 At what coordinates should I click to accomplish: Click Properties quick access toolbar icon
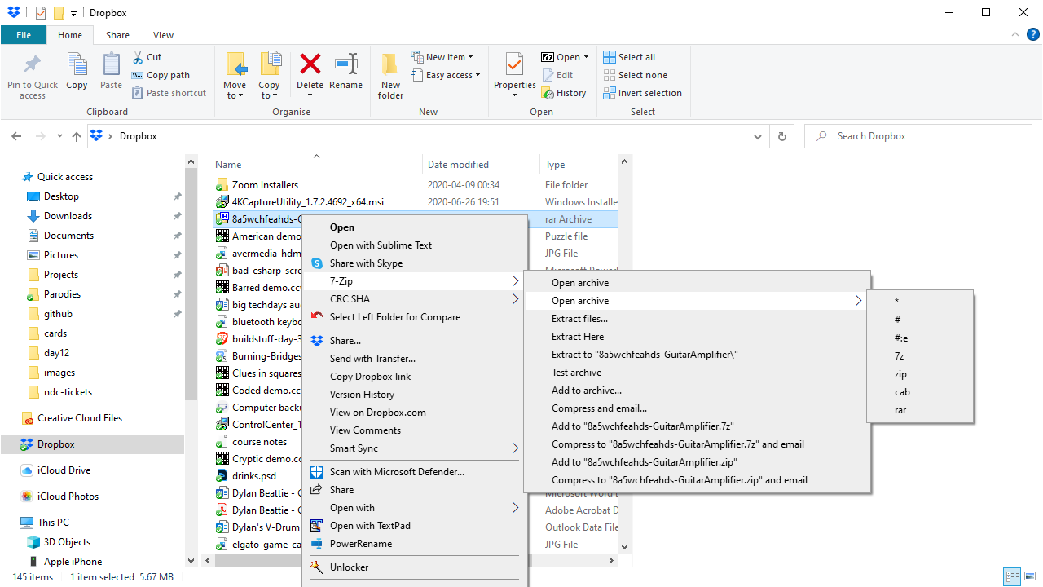[x=41, y=13]
